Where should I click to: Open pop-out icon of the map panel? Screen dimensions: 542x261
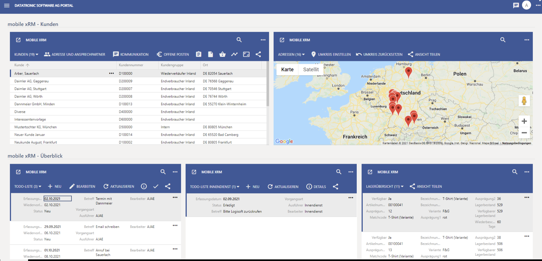point(282,40)
